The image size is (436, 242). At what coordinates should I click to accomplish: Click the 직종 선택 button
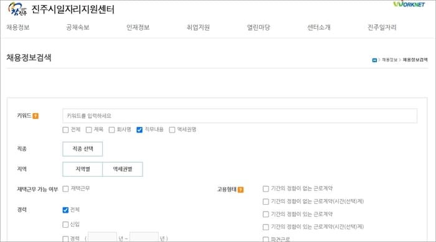[83, 149]
